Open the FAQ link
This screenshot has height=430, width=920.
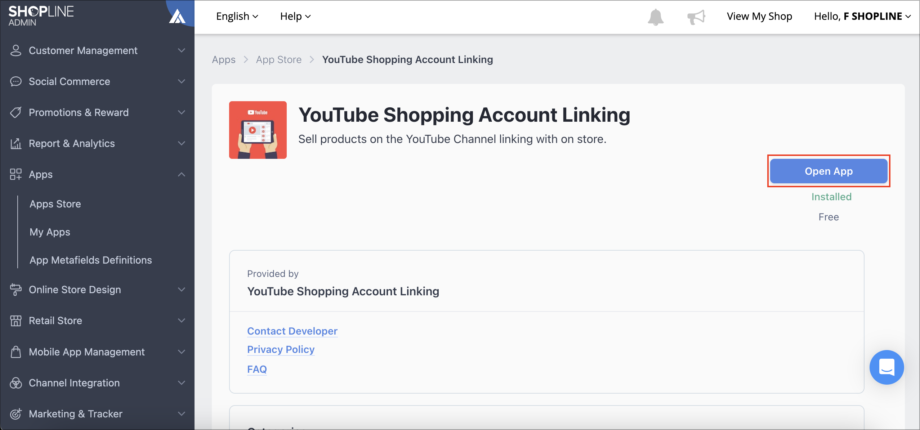coord(257,369)
